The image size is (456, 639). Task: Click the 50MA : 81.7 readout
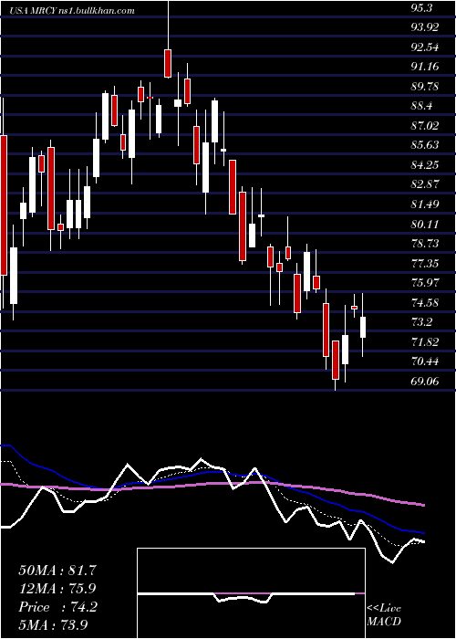[57, 571]
